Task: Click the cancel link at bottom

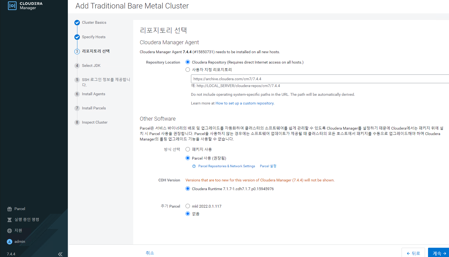Action: tap(150, 253)
